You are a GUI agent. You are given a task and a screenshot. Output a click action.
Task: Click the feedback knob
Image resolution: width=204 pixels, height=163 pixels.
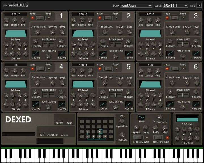122,135
